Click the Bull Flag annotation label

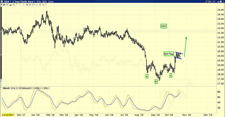click(169, 54)
